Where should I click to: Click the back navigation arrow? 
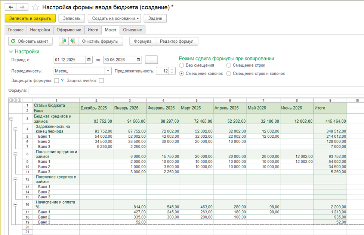coord(10,7)
